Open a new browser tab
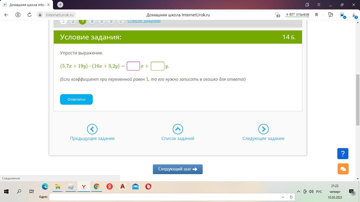The width and height of the screenshot is (360, 202). pos(60,5)
